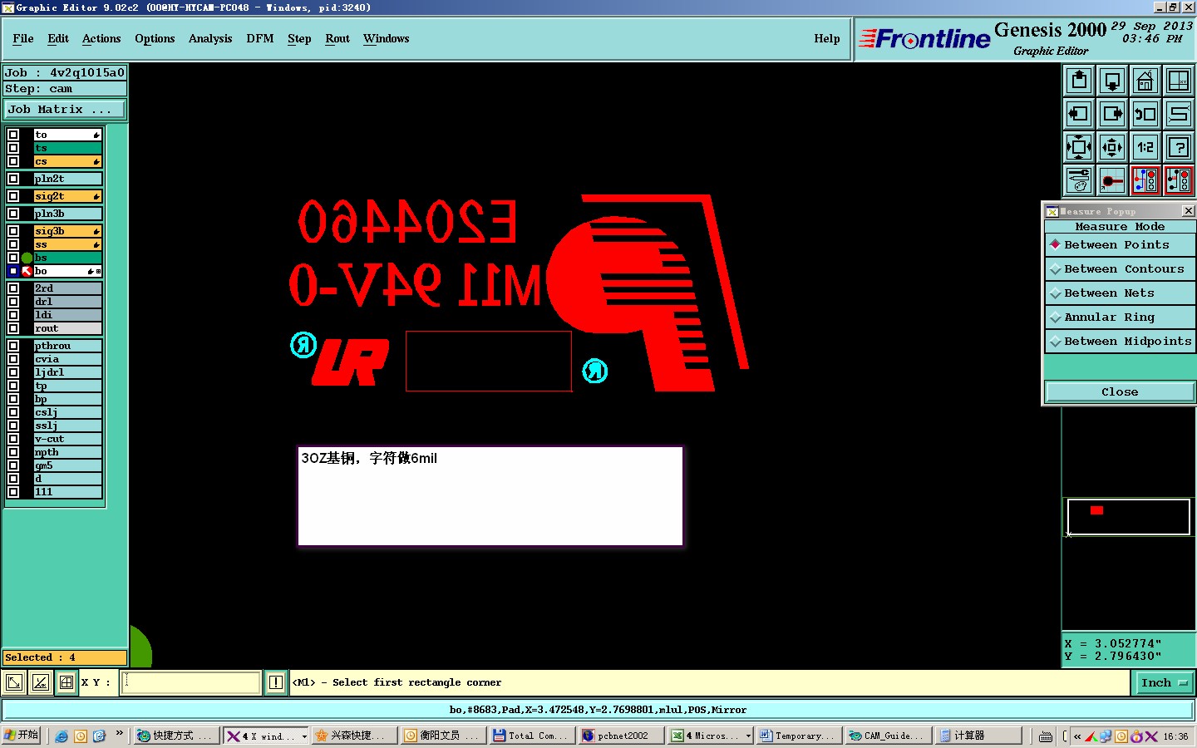Click the green circle marker beside bs layer
Screen dimensions: 1197x748
[x=27, y=258]
